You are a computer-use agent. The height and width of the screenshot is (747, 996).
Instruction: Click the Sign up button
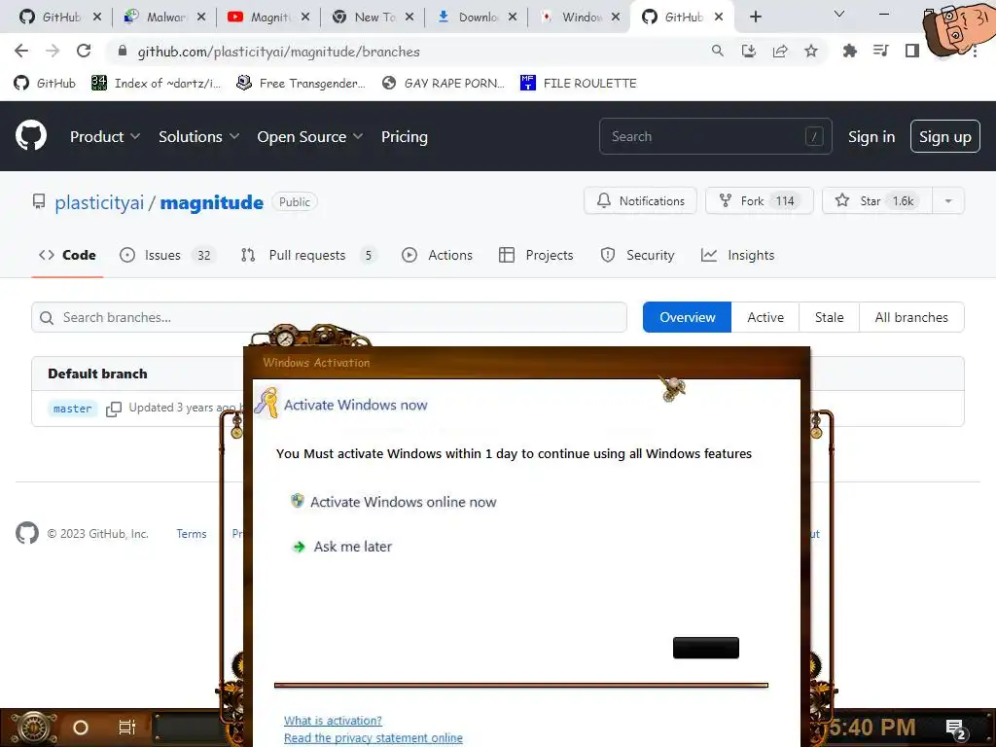(945, 136)
